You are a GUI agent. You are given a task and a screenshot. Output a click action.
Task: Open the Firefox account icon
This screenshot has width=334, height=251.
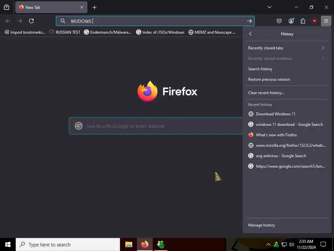tap(291, 21)
